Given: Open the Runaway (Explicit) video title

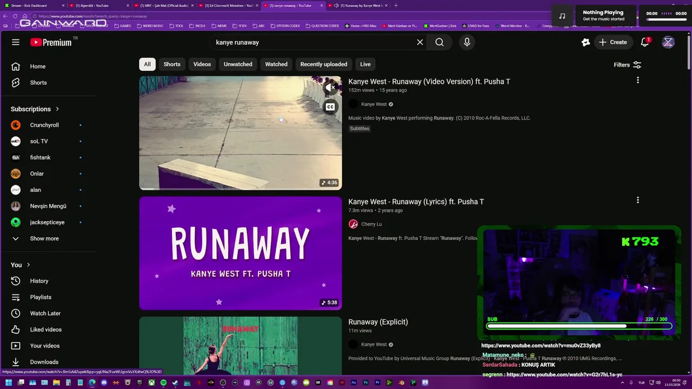Looking at the screenshot, I should [x=378, y=322].
